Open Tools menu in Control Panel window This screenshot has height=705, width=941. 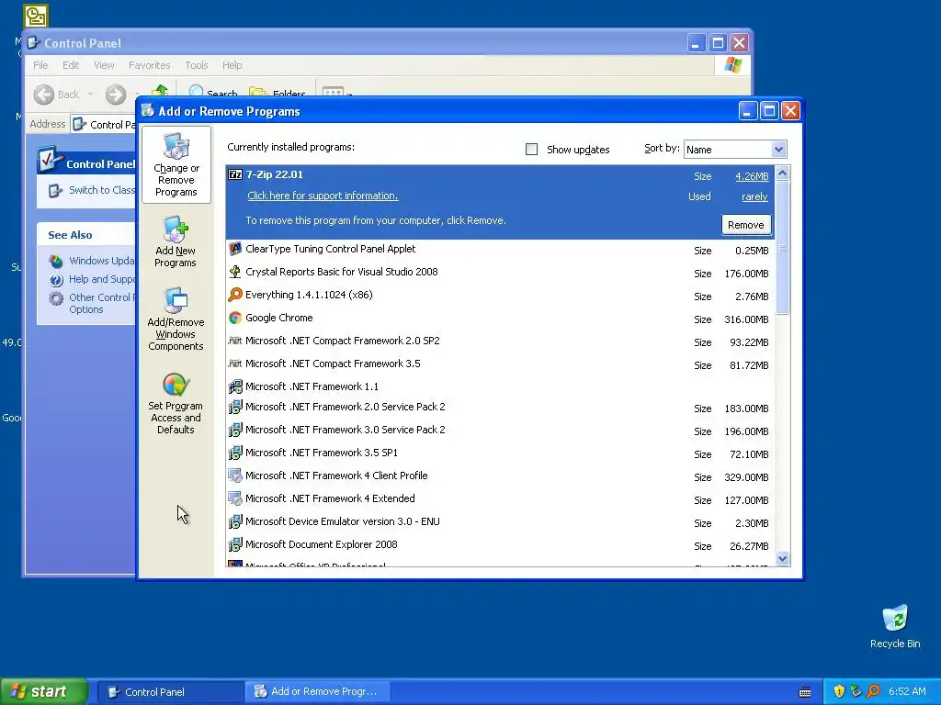(x=197, y=65)
